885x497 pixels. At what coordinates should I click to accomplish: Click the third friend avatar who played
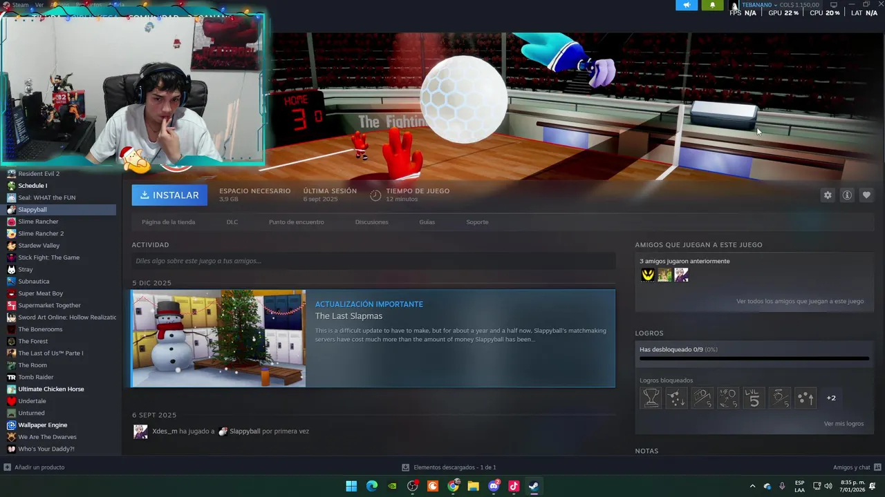pyautogui.click(x=681, y=275)
